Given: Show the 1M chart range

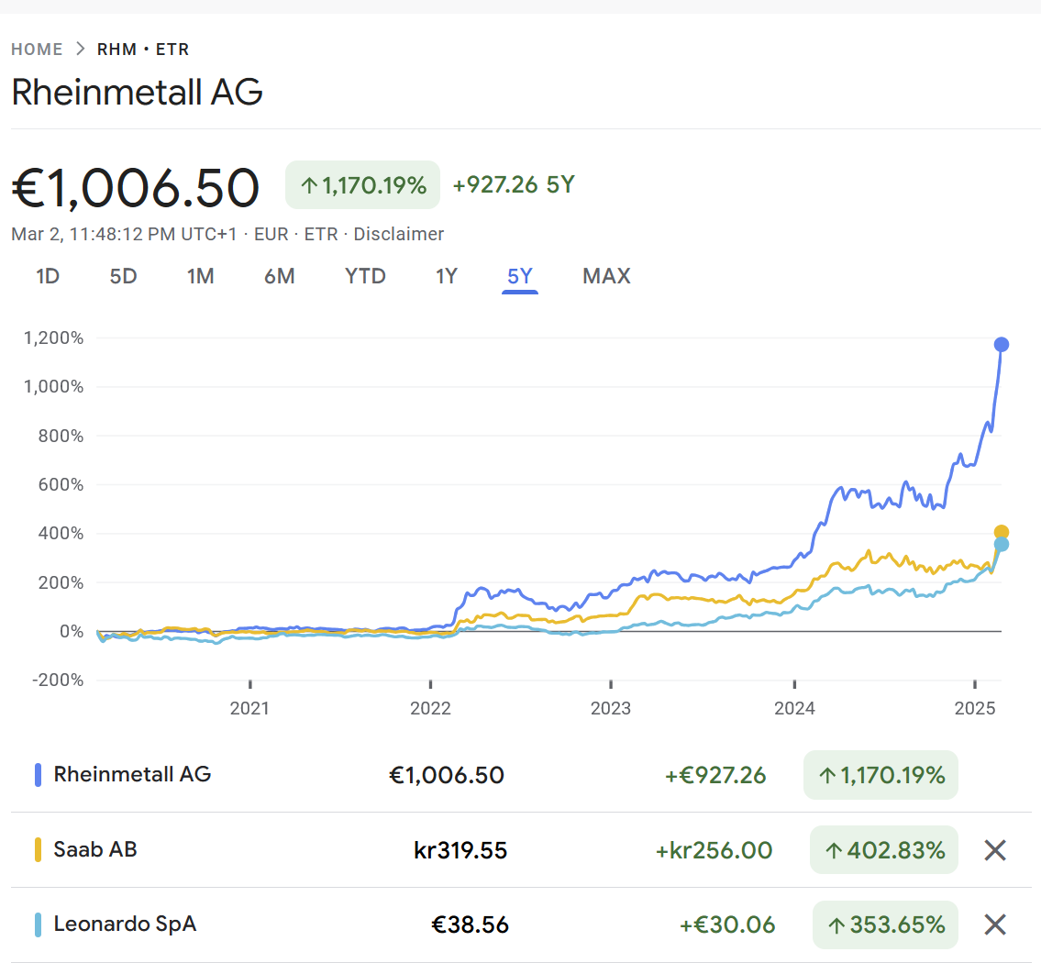Looking at the screenshot, I should click(x=200, y=276).
